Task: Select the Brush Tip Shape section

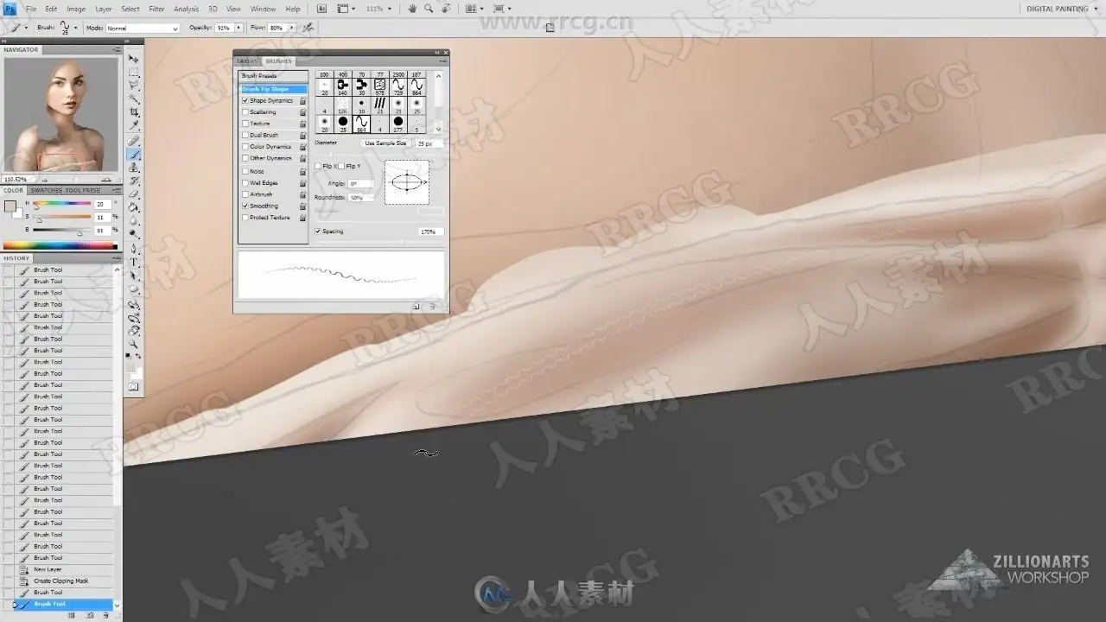Action: pos(273,89)
